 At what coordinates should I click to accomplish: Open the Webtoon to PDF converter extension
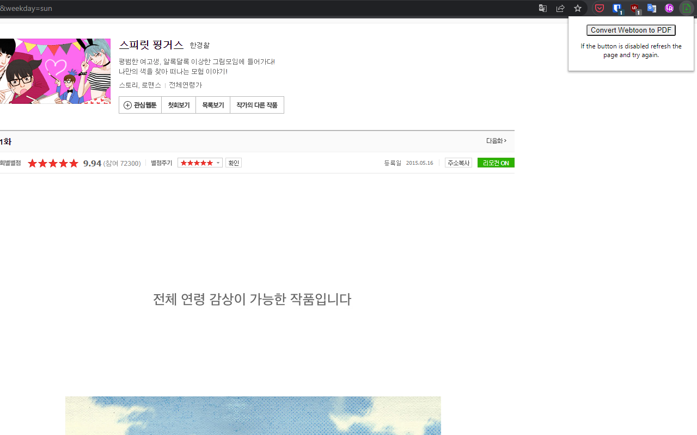point(686,8)
